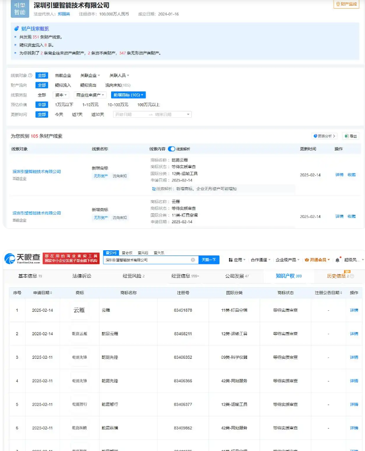The image size is (365, 451).
Task: Sort by 申请日期 column header
Action: pyautogui.click(x=42, y=292)
